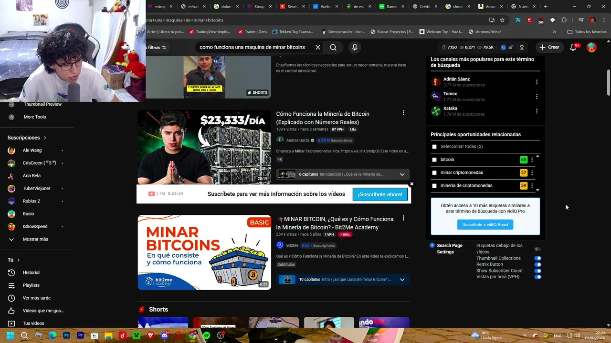
Task: Expand the 10 capítulos chapter list
Action: click(x=402, y=280)
